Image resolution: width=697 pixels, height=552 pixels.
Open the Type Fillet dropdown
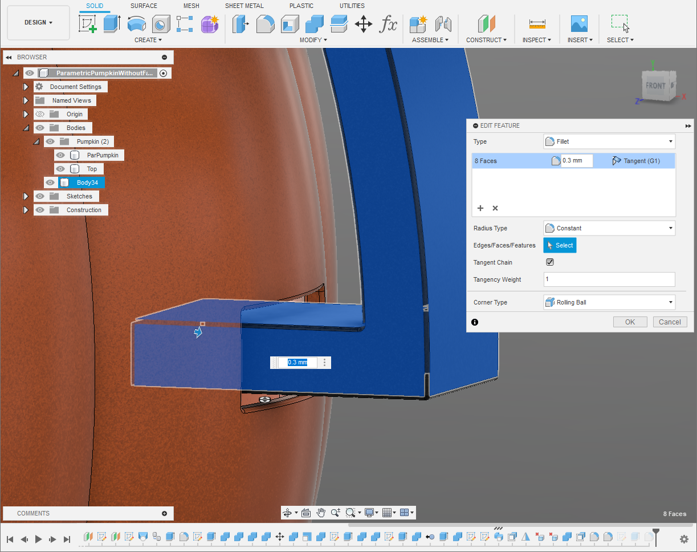pyautogui.click(x=609, y=141)
